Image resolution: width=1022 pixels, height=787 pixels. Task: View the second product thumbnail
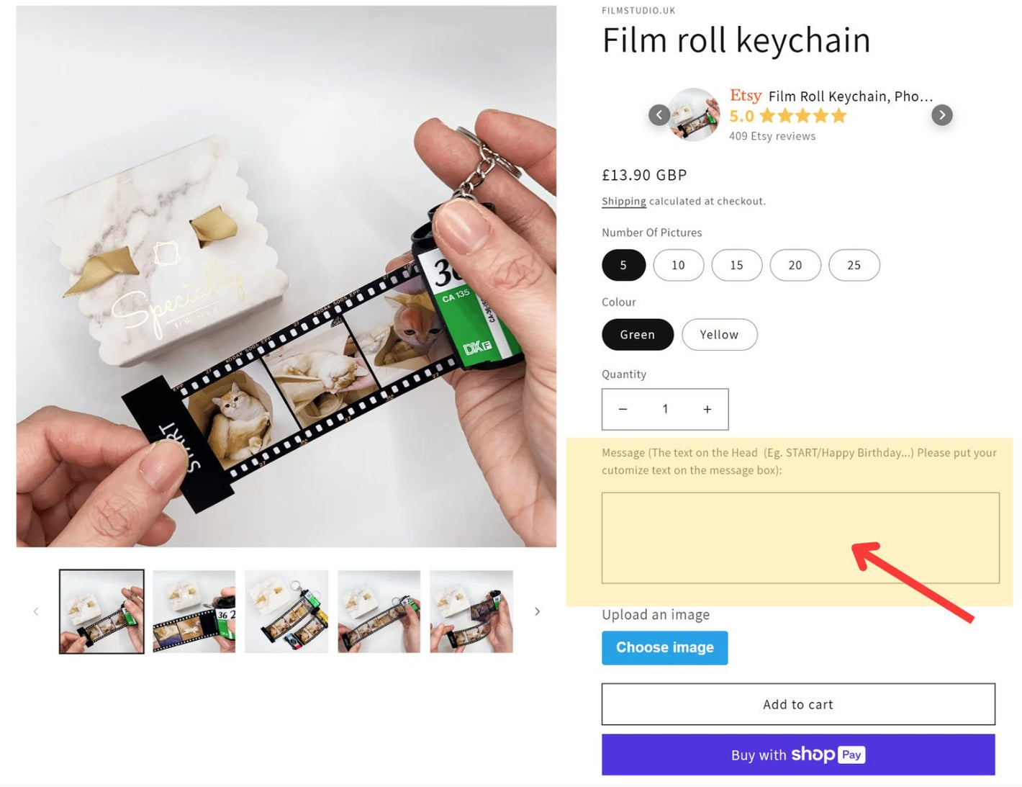[194, 611]
